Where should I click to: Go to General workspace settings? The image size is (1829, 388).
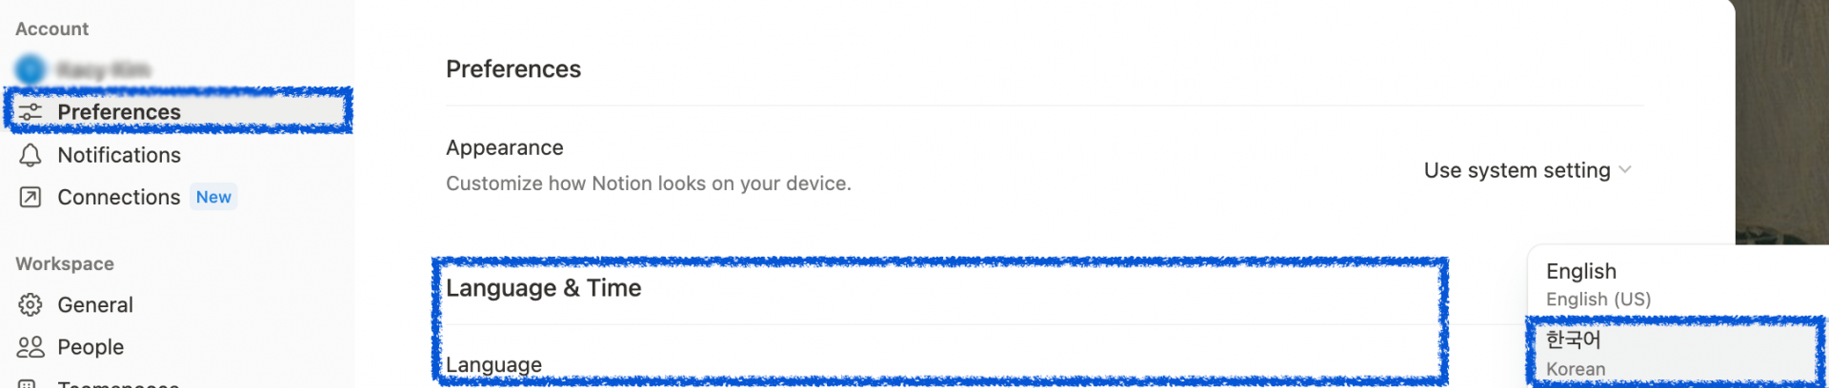[95, 304]
